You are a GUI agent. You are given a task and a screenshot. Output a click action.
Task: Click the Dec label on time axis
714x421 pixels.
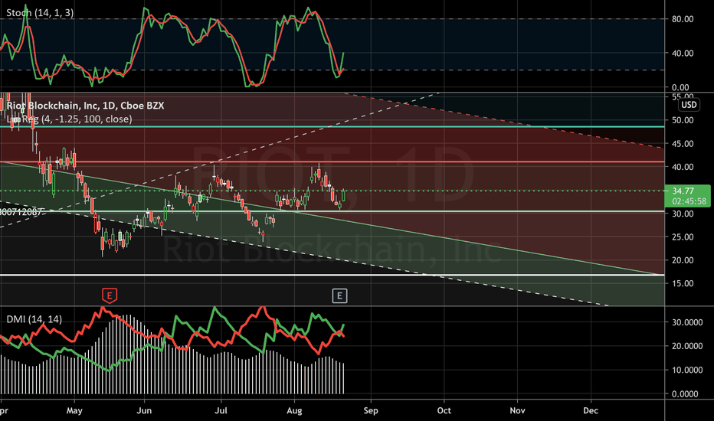point(591,410)
